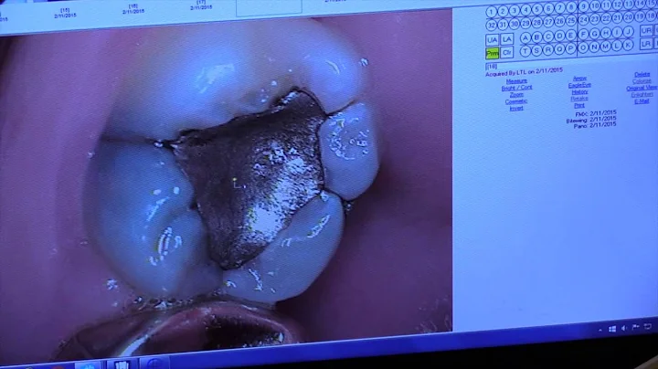
Task: Click the Clr clear selection button
Action: [507, 52]
